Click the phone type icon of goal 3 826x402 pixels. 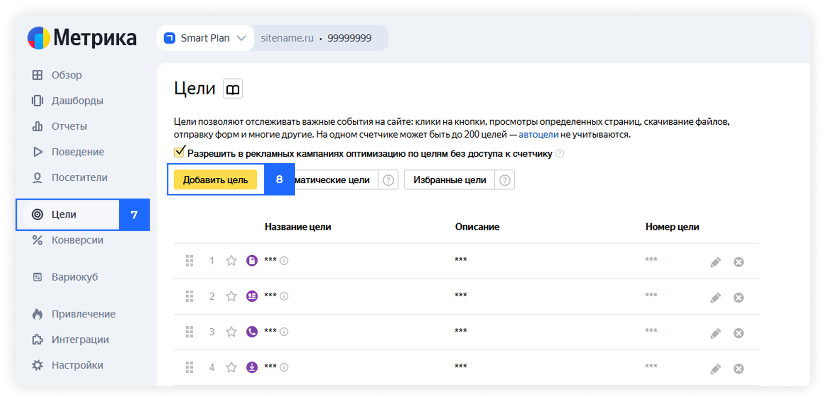[252, 332]
